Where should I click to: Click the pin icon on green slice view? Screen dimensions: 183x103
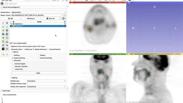(x=70, y=54)
